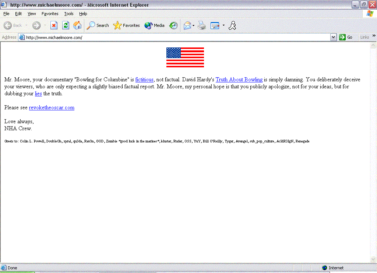The height and width of the screenshot is (273, 377).
Task: Click inside the address URL field
Action: coord(177,37)
